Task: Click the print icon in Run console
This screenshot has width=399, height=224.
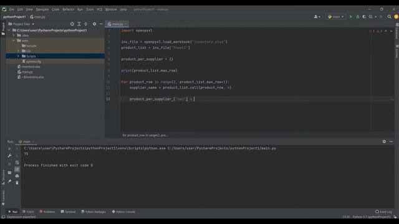Action: point(17,176)
